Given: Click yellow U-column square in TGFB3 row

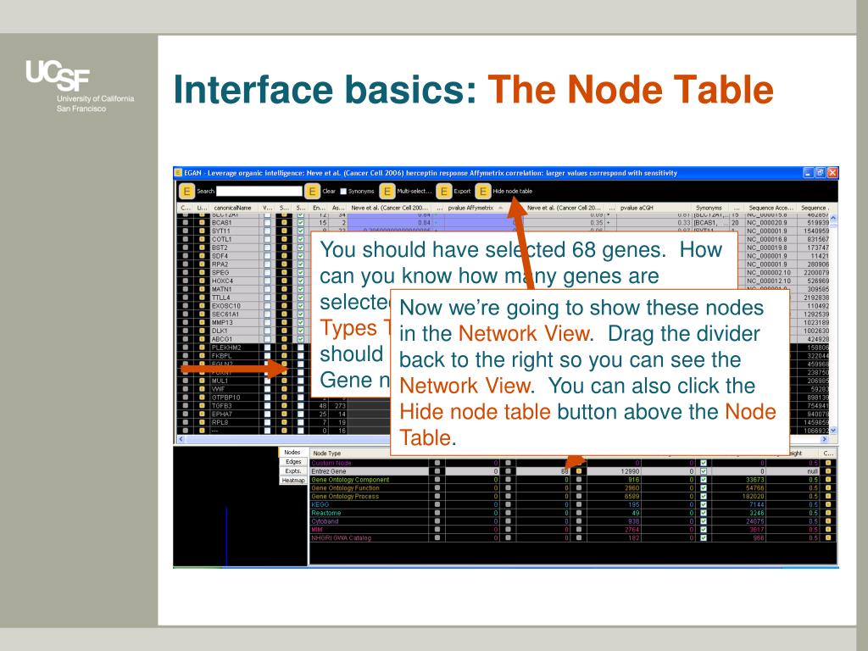Looking at the screenshot, I should (202, 406).
